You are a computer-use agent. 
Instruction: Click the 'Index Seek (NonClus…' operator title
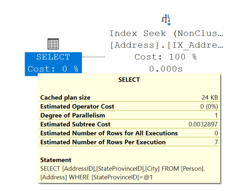(x=166, y=33)
